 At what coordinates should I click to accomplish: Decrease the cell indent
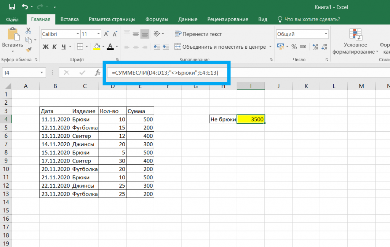pos(157,47)
